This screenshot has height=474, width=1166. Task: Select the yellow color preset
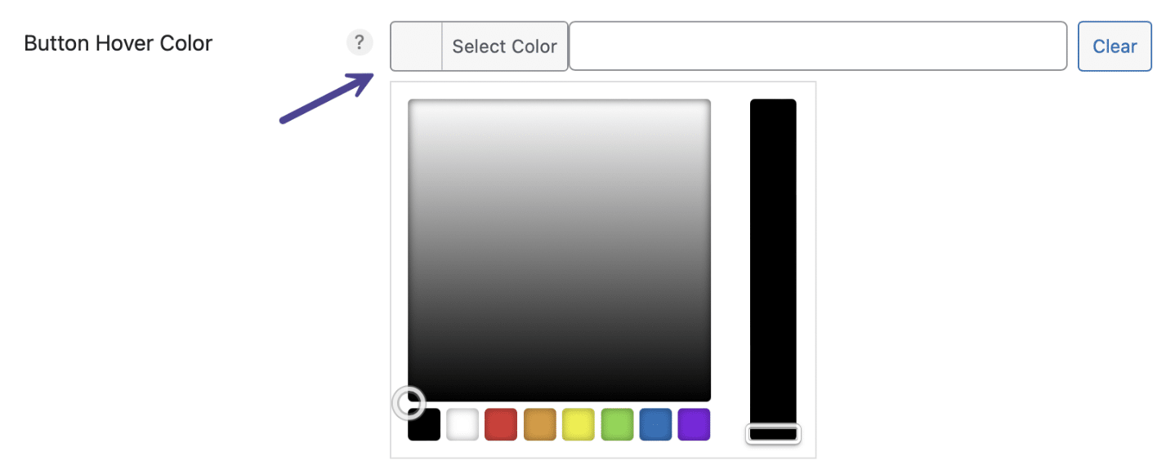tap(578, 424)
